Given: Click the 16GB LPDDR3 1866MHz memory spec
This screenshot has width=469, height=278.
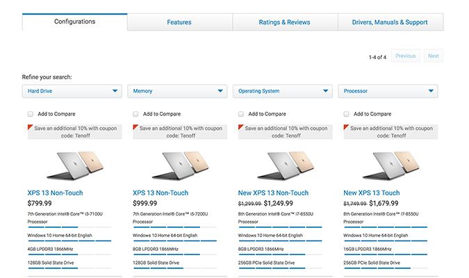Looking at the screenshot, I should pos(368,249).
